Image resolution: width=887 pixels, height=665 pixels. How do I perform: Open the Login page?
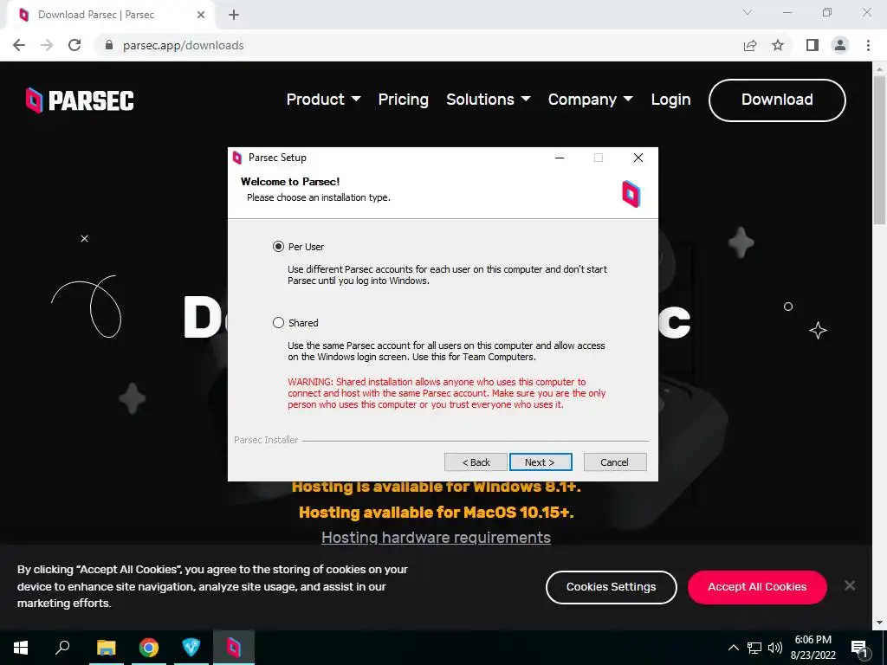click(x=670, y=100)
